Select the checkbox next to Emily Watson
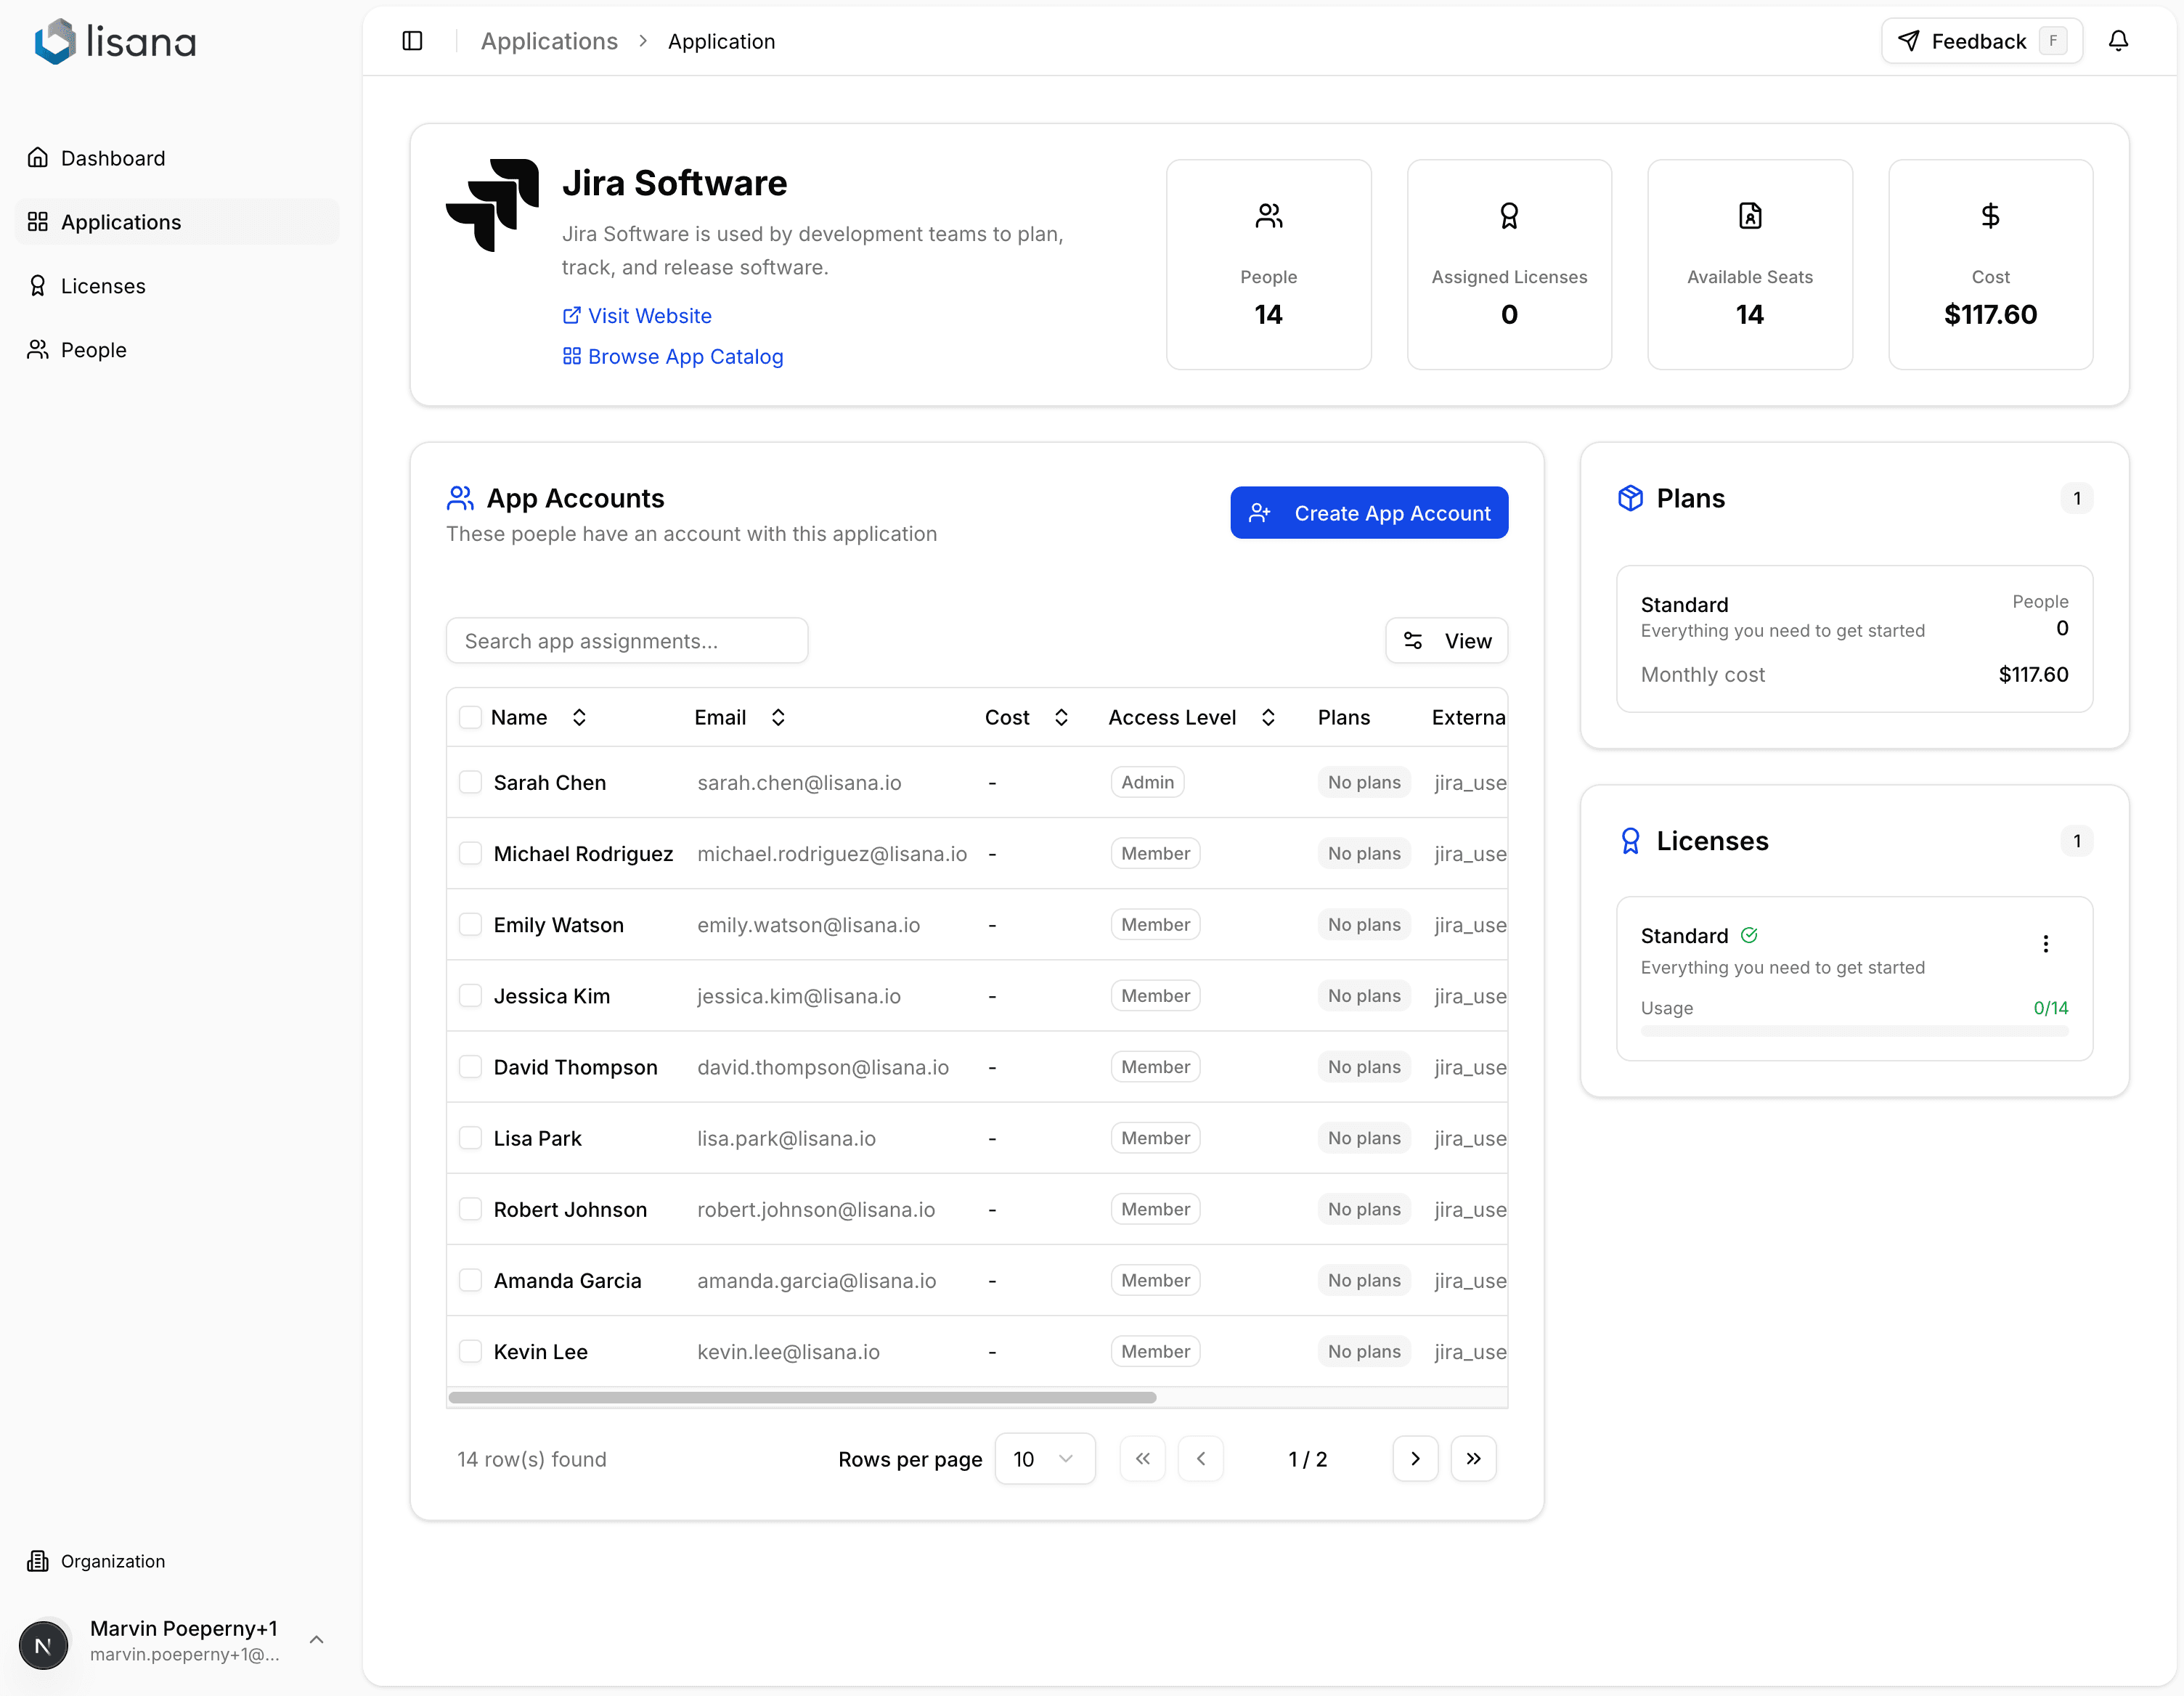The width and height of the screenshot is (2184, 1696). pos(470,924)
